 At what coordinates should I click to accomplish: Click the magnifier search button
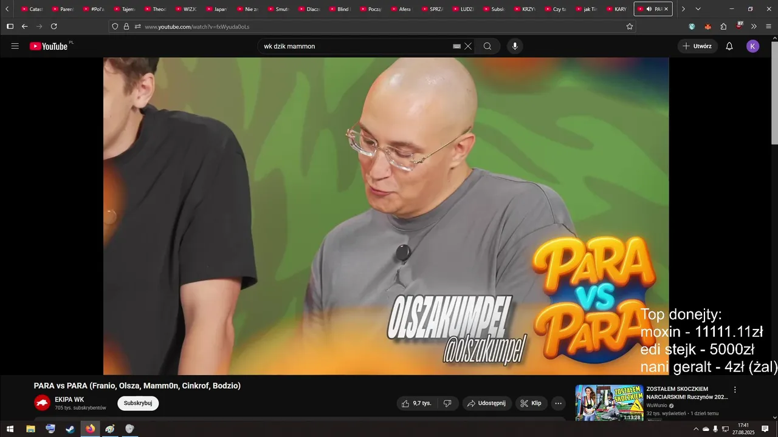(x=487, y=46)
